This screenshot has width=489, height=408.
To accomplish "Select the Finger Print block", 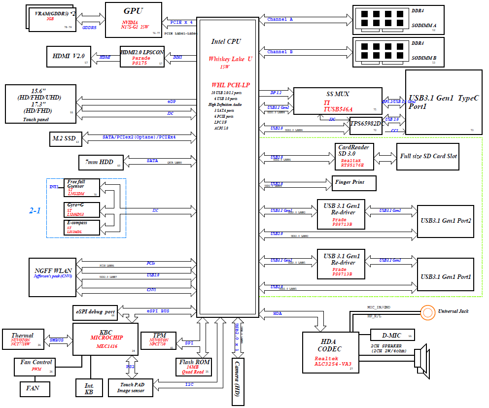I will point(354,182).
